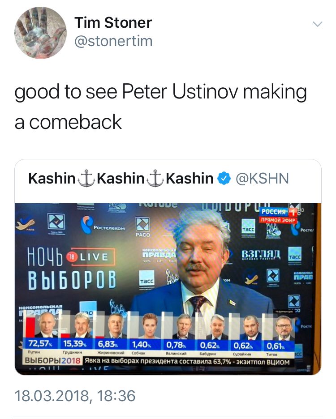Click the Россия 1 channel logo
Image resolution: width=336 pixels, height=419 pixels.
pos(279,212)
